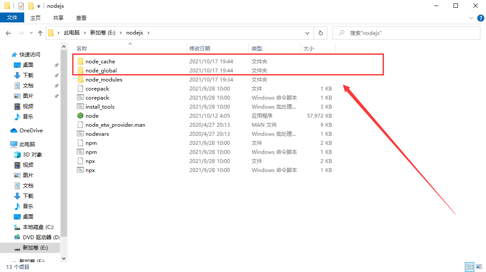Open recent locations dropdown arrow
This screenshot has width=486, height=272.
click(x=31, y=33)
